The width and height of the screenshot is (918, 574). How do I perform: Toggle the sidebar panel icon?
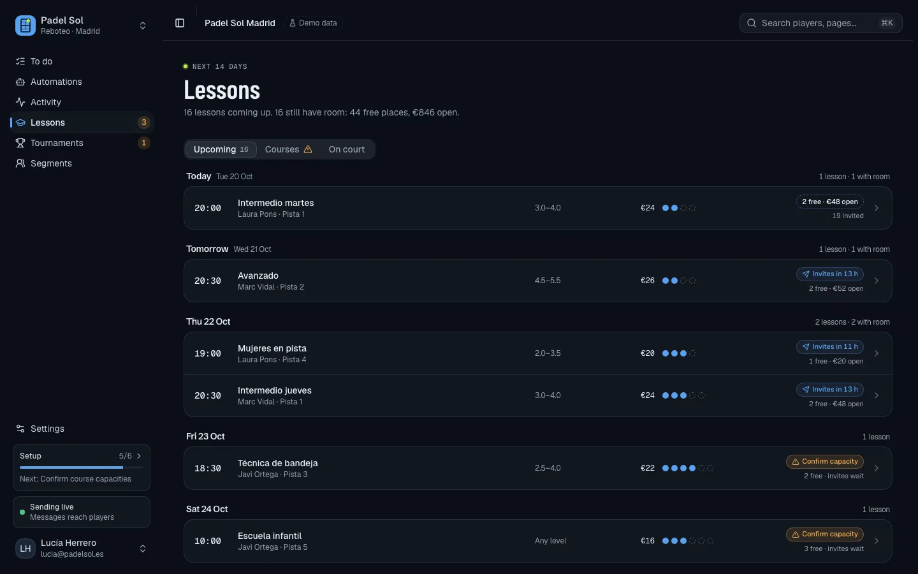click(x=180, y=23)
